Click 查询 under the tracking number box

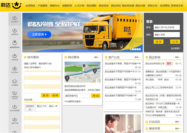pyautogui.click(x=46, y=95)
